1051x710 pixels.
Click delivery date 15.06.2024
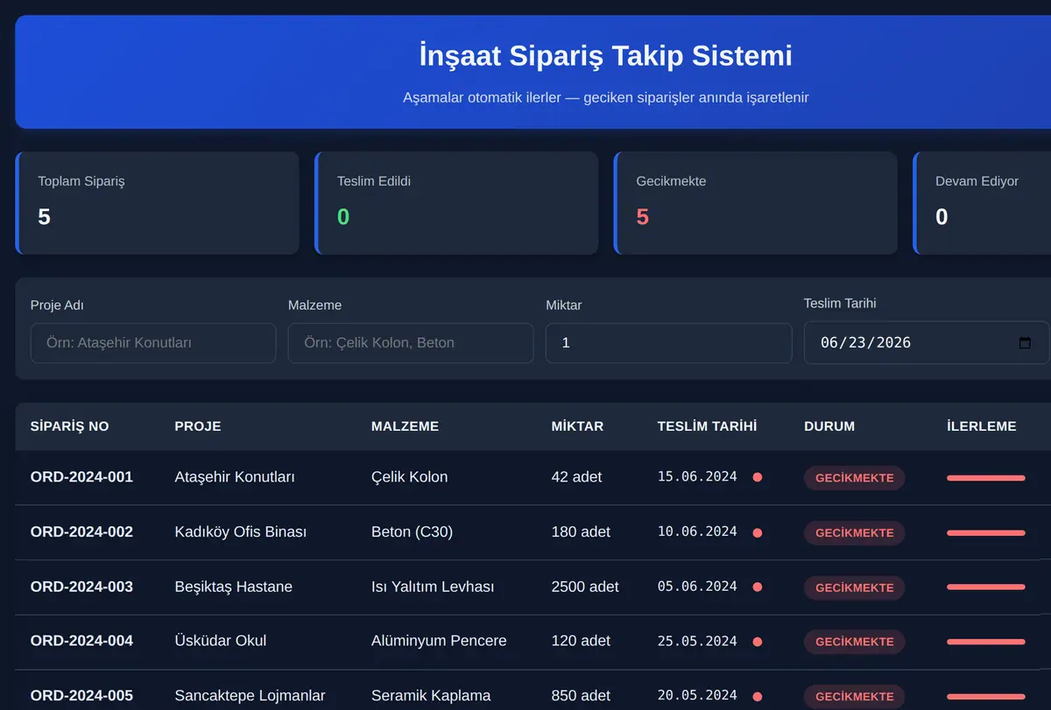click(x=697, y=477)
